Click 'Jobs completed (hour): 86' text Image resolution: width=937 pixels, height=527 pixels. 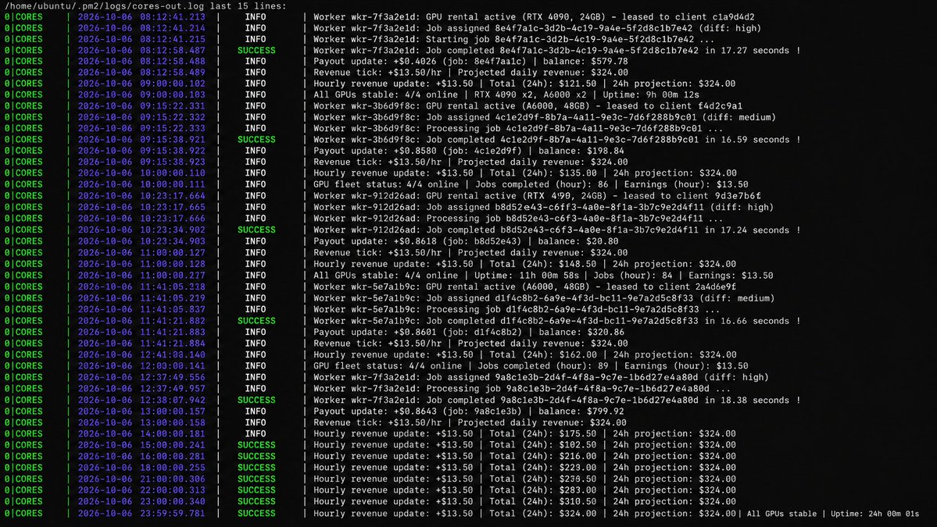point(542,184)
